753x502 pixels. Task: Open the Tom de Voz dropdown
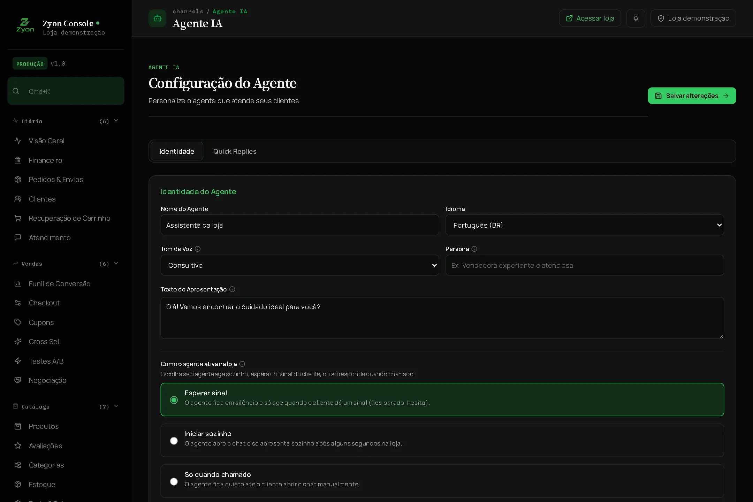point(300,265)
